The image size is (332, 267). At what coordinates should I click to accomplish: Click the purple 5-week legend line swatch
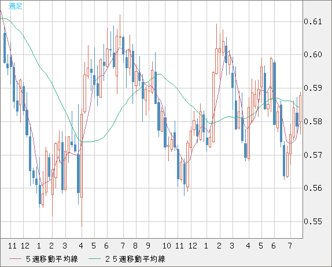pos(16,259)
